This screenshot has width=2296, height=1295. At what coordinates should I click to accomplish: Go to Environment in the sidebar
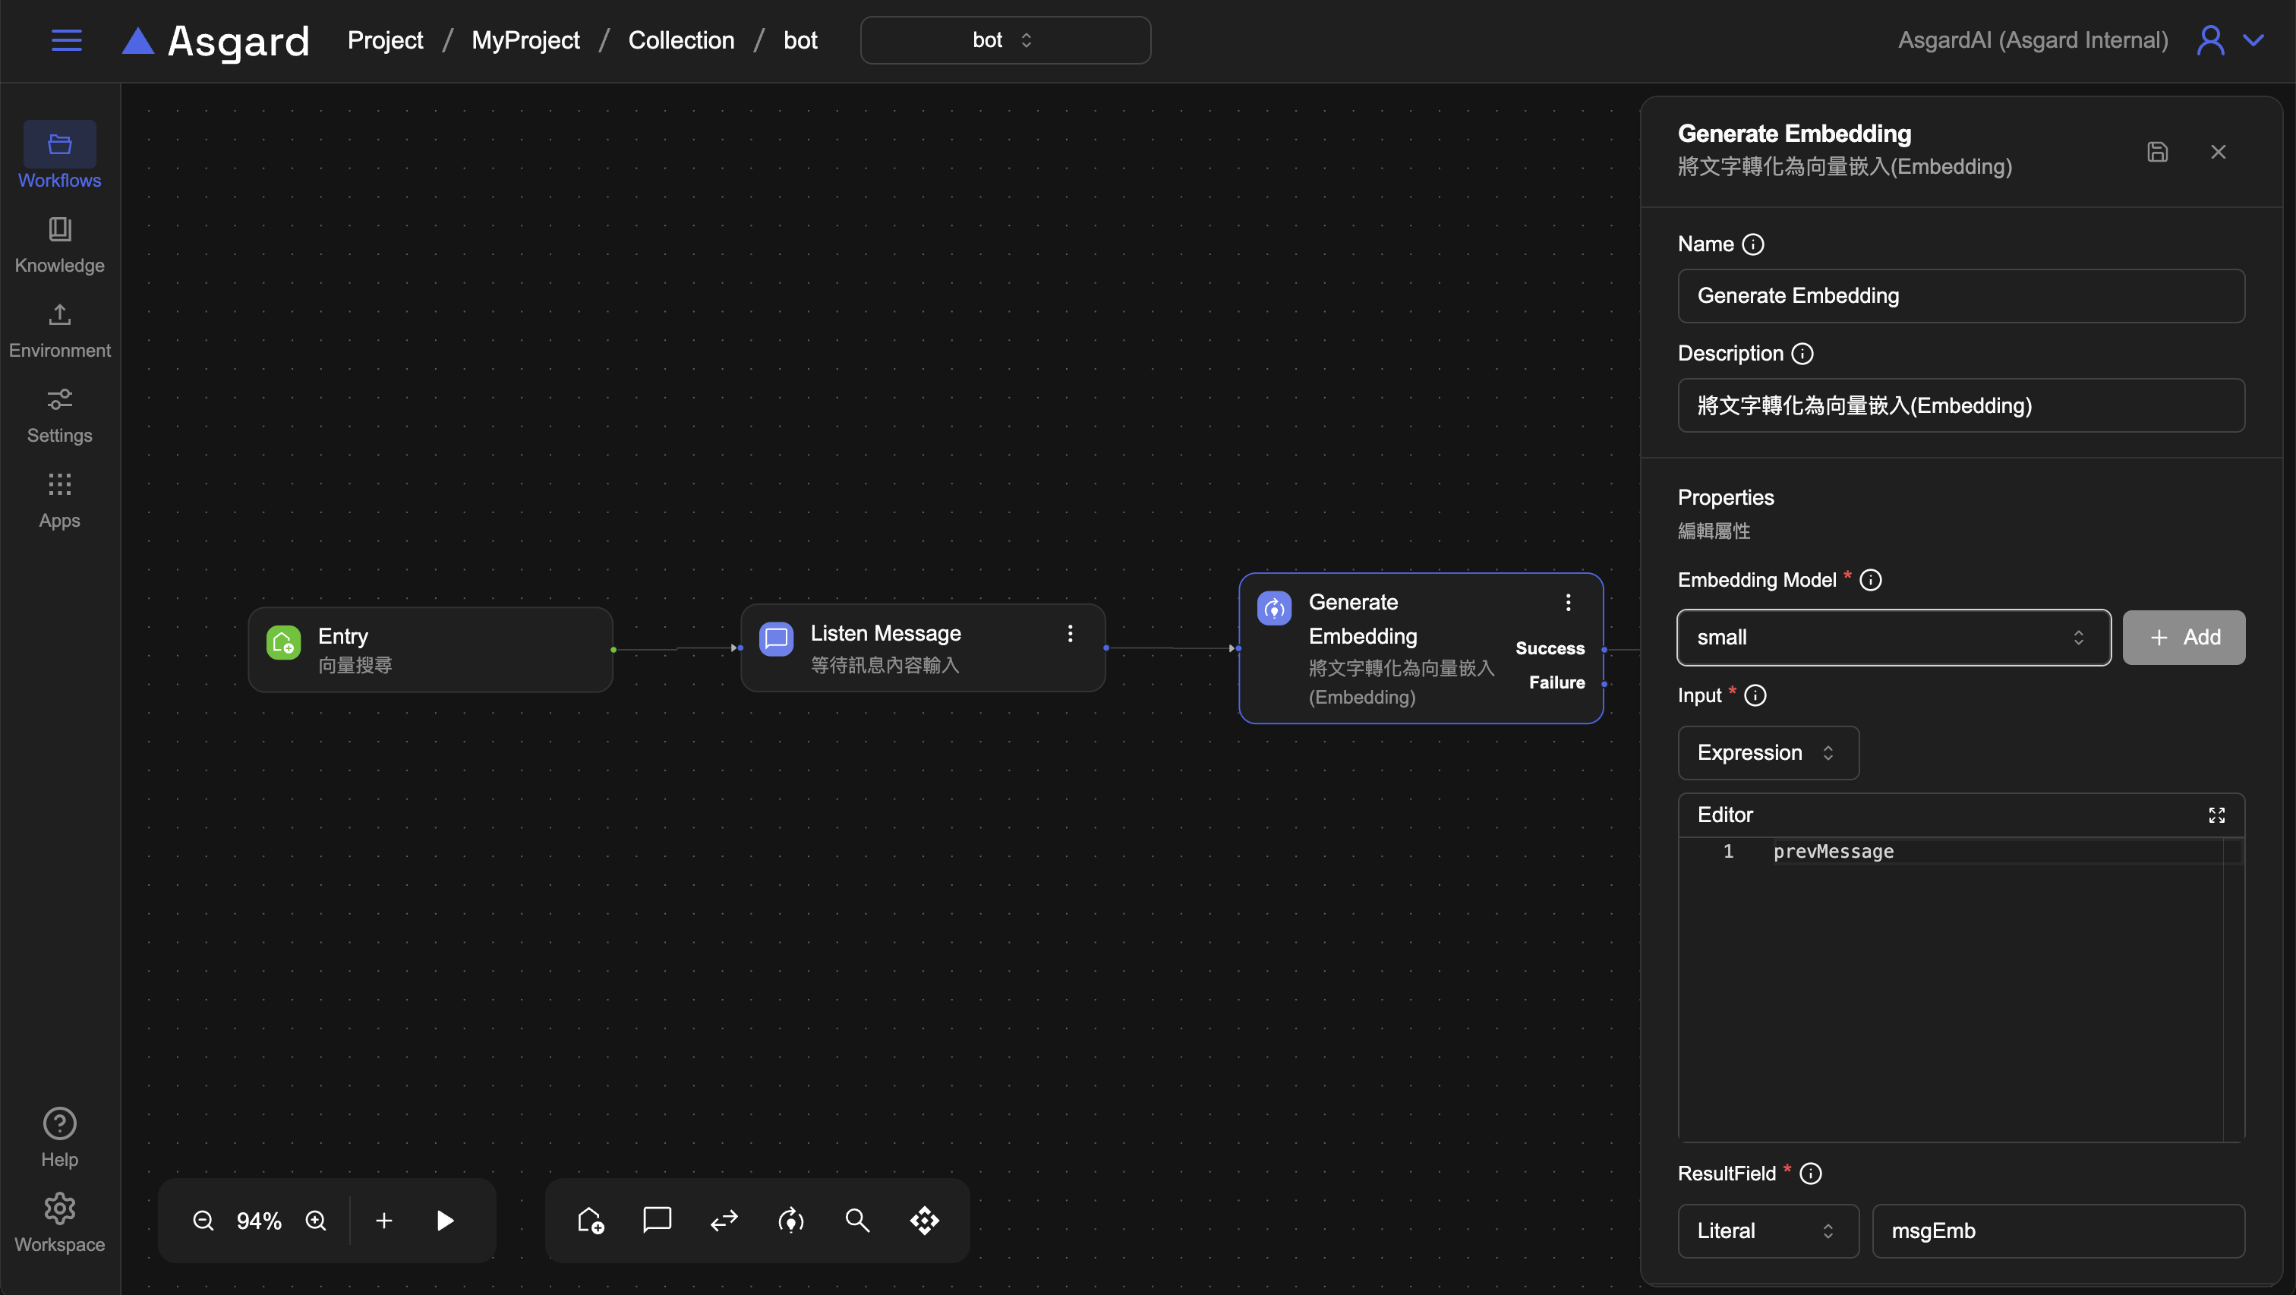point(60,329)
